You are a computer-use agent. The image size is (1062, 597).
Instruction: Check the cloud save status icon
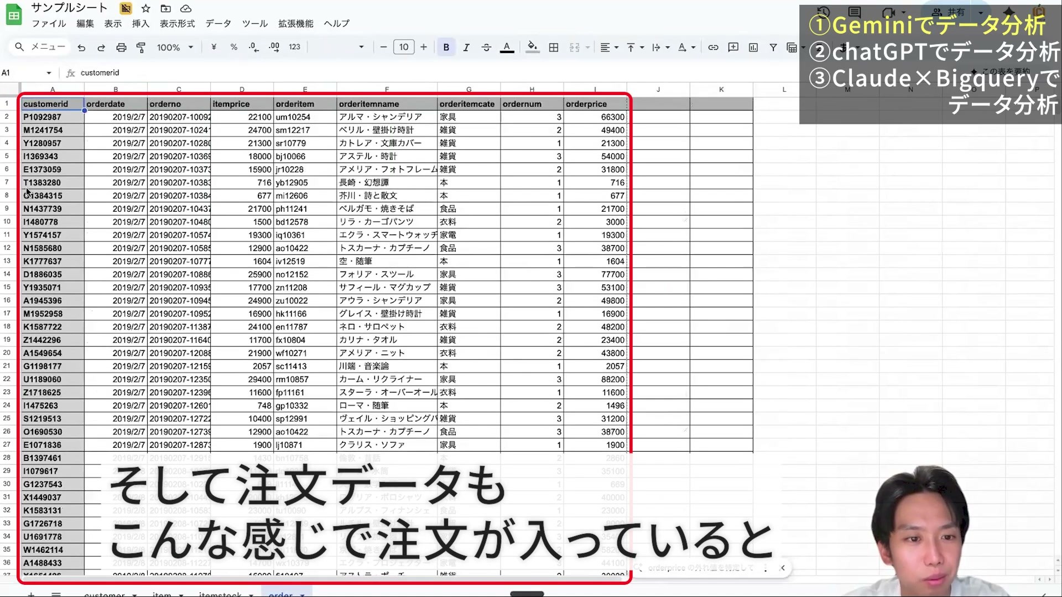point(186,8)
